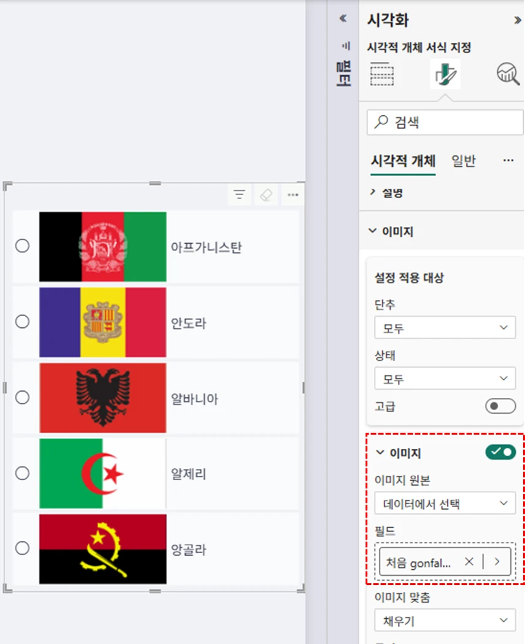This screenshot has height=644, width=525.
Task: Select the 알바니아 radio button
Action: (x=23, y=397)
